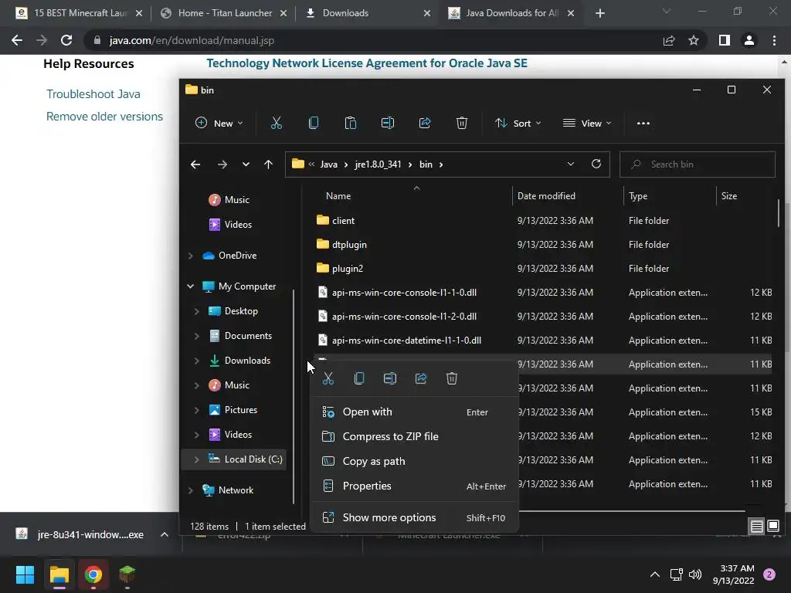The image size is (791, 593).
Task: Click the volume icon in system tray
Action: 695,574
